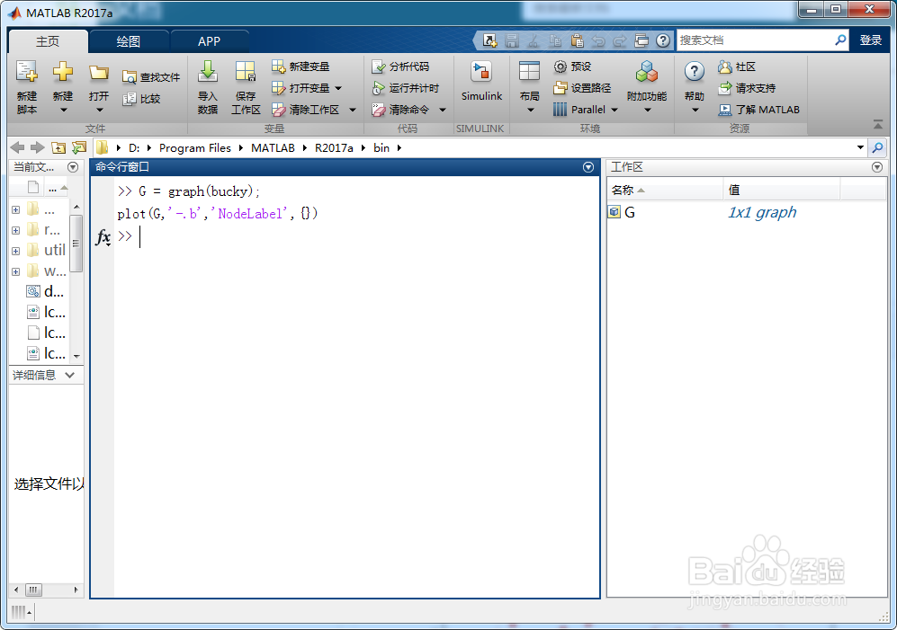Screen dimensions: 897x630
Task: Expand the util folder in tree
Action: tap(16, 251)
